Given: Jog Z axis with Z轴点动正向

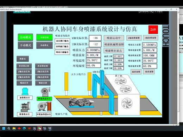Looking at the screenshot, I should tap(43, 72).
